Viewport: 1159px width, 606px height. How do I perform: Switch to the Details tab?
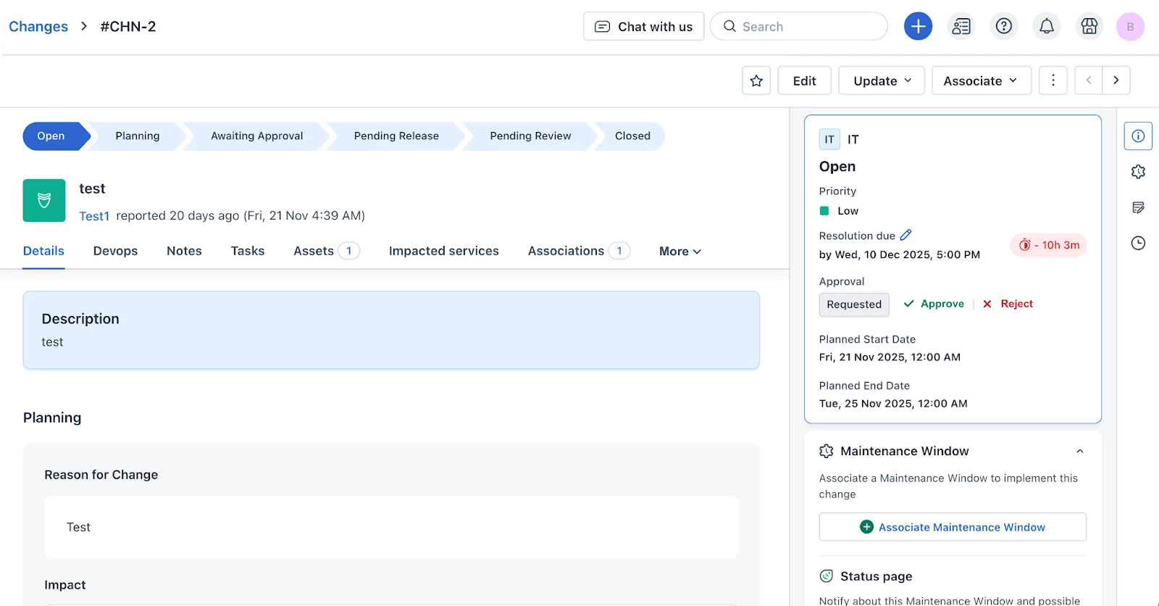pyautogui.click(x=43, y=251)
